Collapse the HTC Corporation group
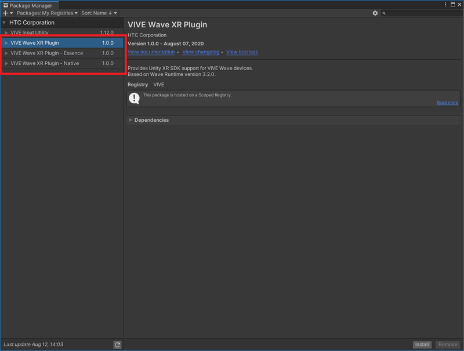 tap(4, 23)
